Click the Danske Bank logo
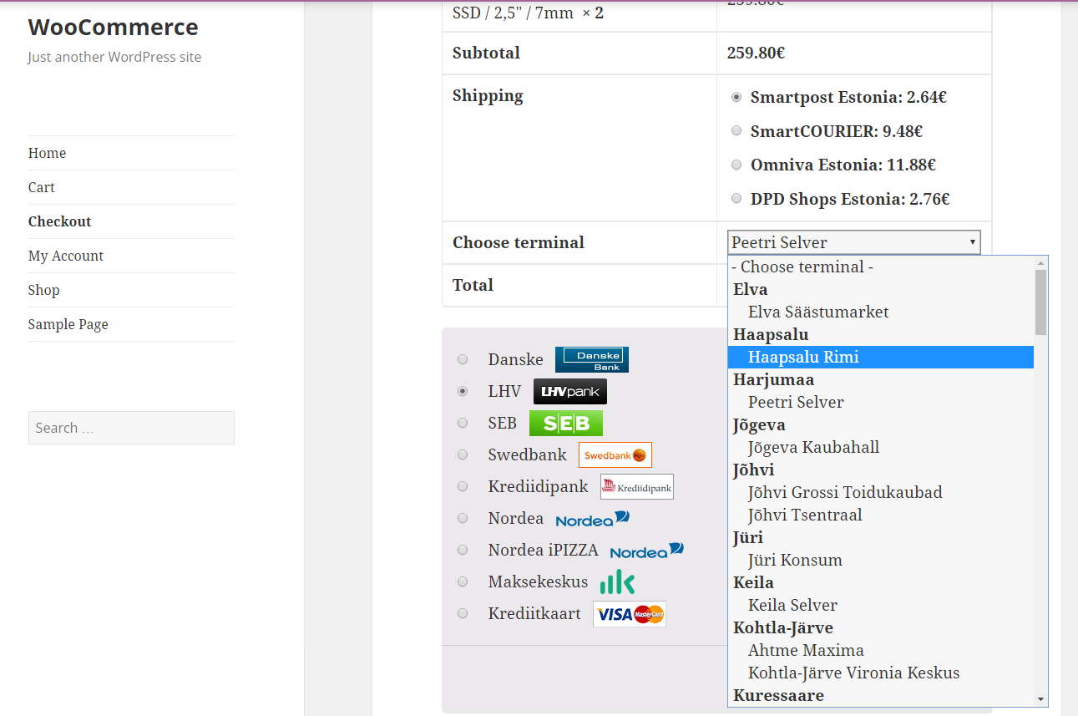The image size is (1078, 716). 591,359
